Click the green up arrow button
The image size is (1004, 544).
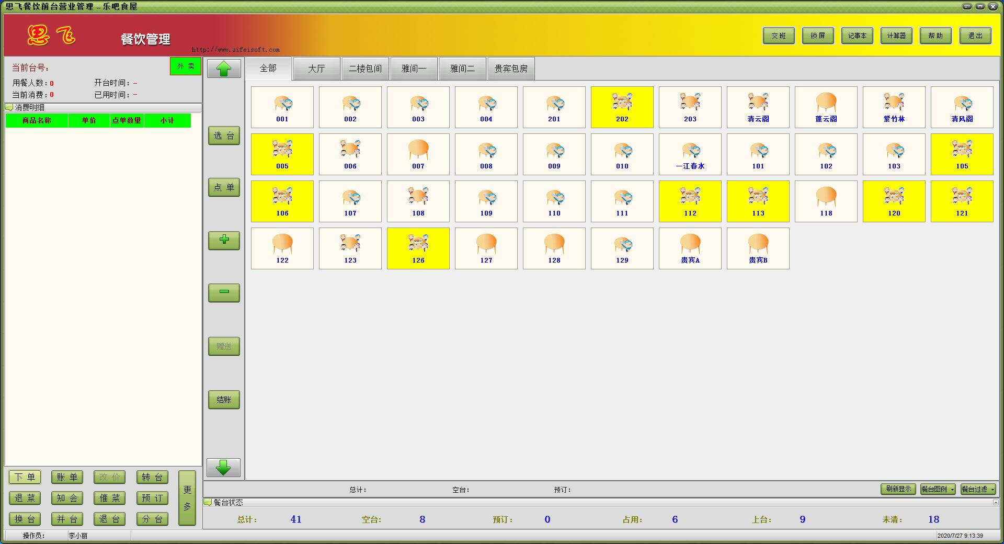point(224,69)
